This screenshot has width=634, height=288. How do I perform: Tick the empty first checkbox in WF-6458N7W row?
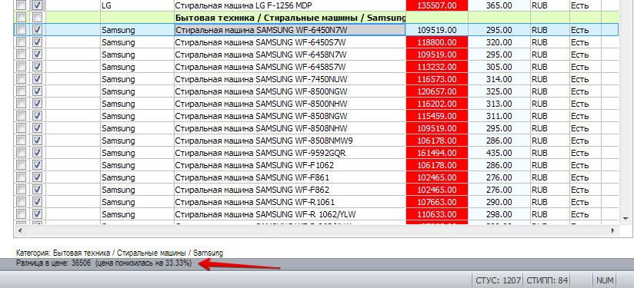click(x=21, y=55)
